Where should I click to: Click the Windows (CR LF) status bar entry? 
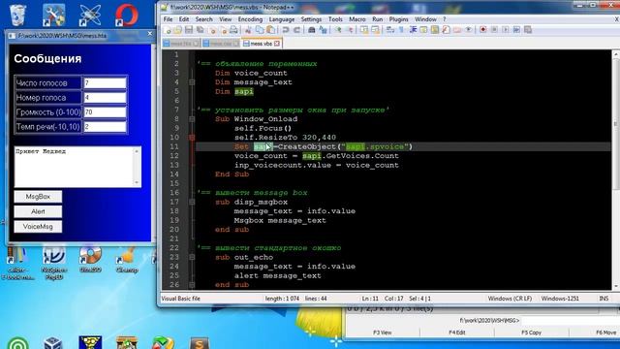(510, 299)
